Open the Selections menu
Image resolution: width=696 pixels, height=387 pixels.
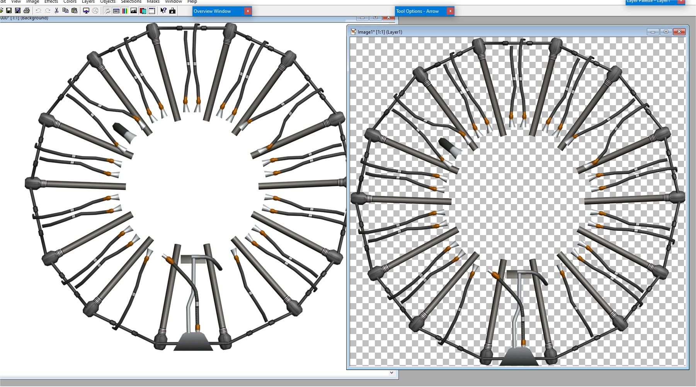[x=131, y=2]
